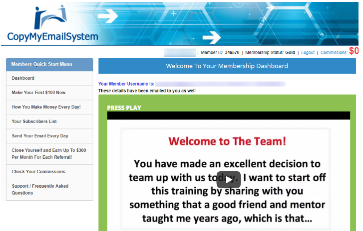
Task: Open the Commissions link in header
Action: pos(334,53)
